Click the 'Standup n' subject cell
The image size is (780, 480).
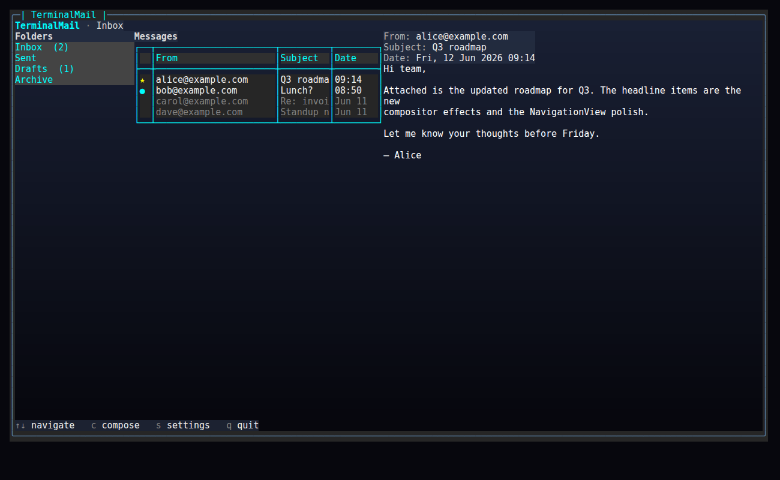[305, 112]
